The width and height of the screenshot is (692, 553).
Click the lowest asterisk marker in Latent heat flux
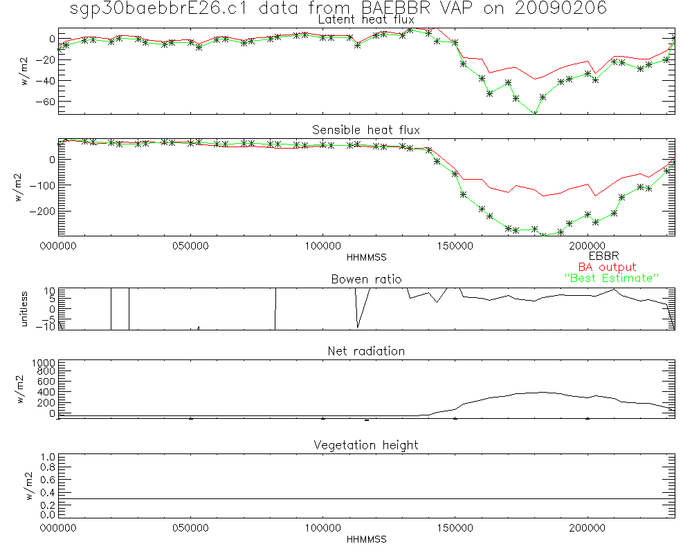534,114
